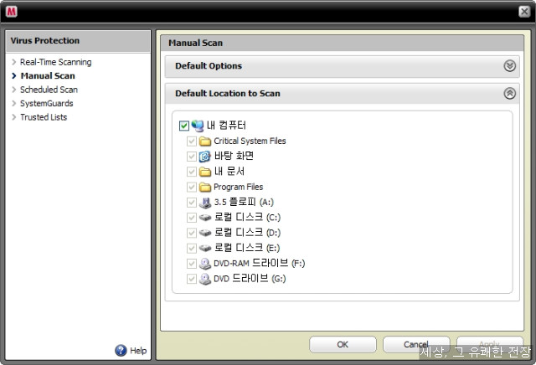Toggle the Critical System Files checkbox

(192, 141)
